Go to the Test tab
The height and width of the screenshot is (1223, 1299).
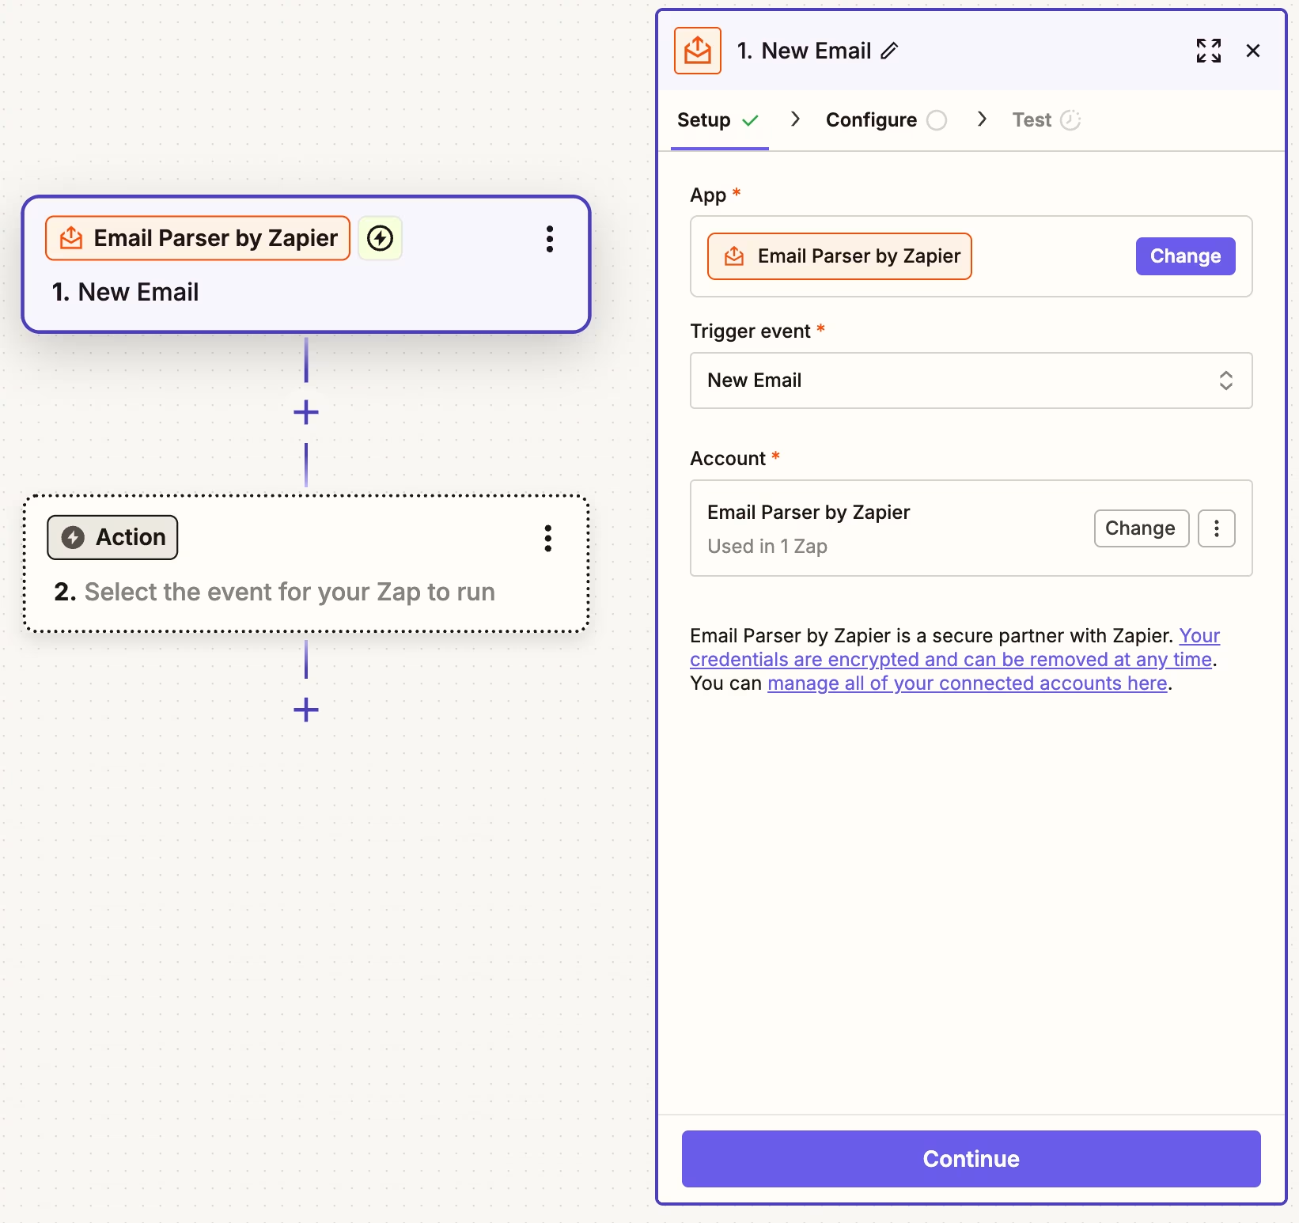click(x=1046, y=120)
